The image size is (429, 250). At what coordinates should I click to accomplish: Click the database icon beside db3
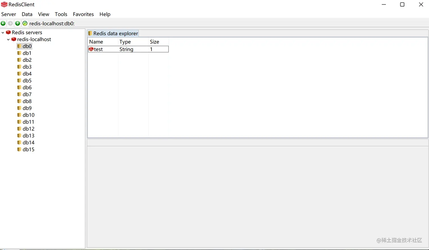pyautogui.click(x=19, y=67)
